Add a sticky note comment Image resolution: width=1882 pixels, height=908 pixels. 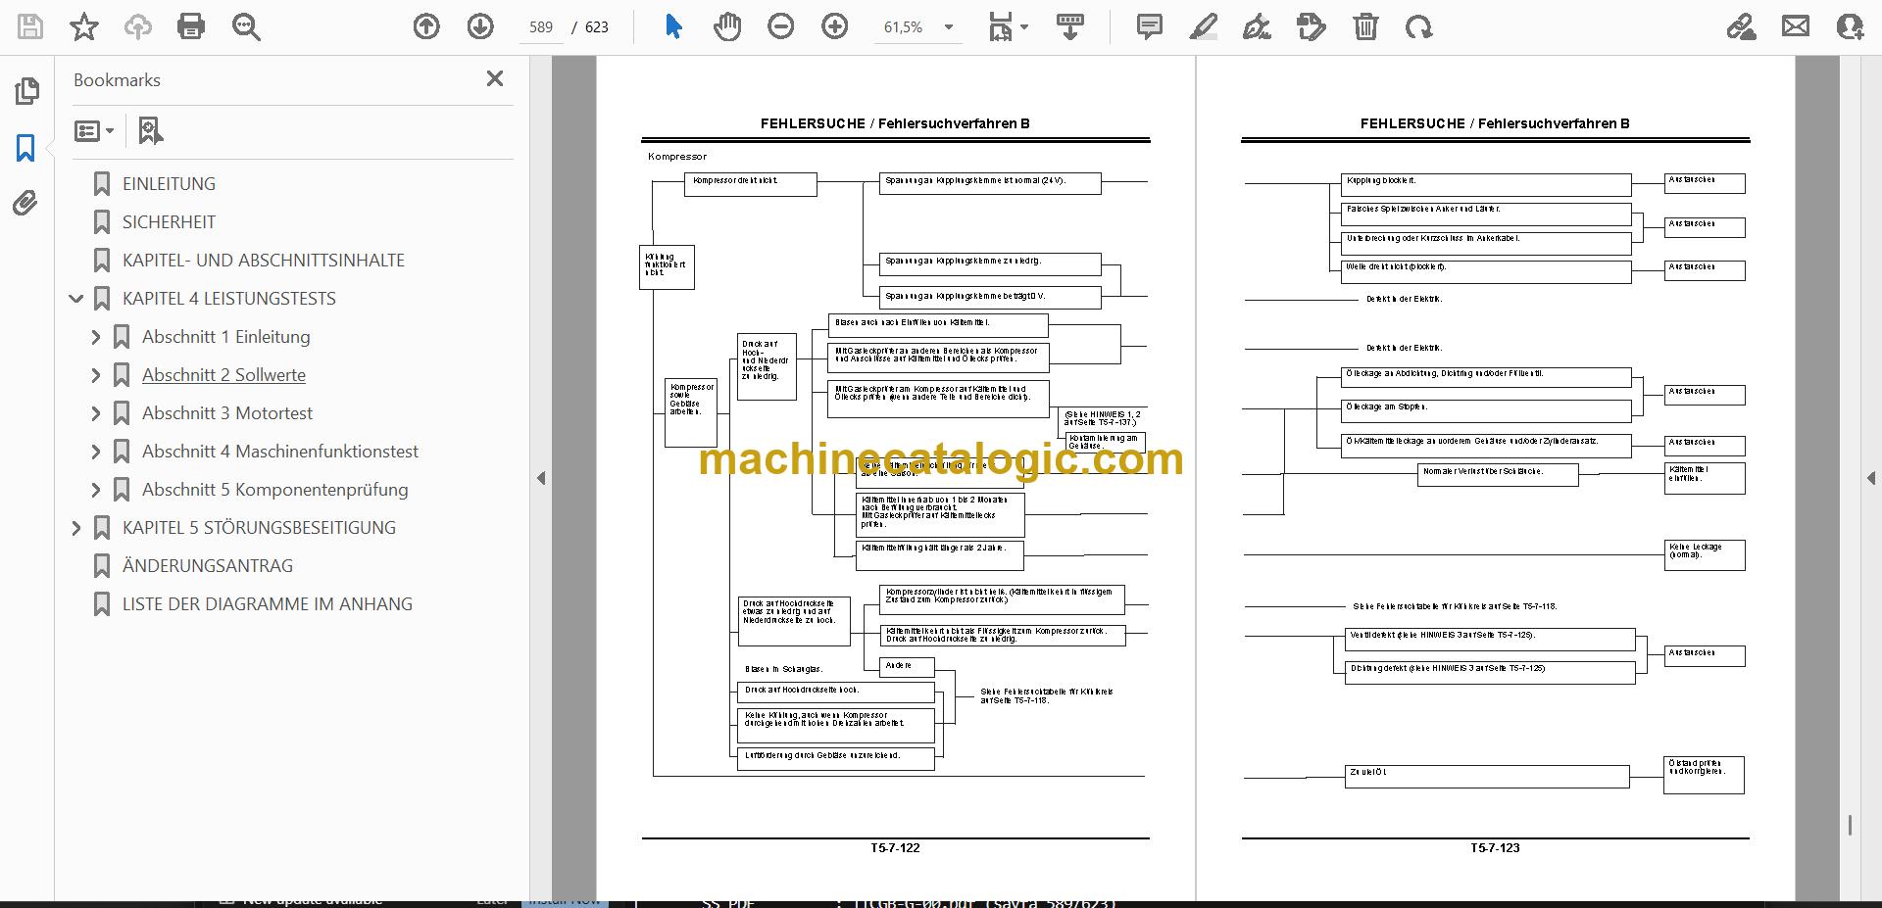tap(1150, 26)
